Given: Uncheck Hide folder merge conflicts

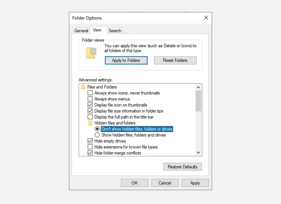Looking at the screenshot, I should pyautogui.click(x=90, y=153).
